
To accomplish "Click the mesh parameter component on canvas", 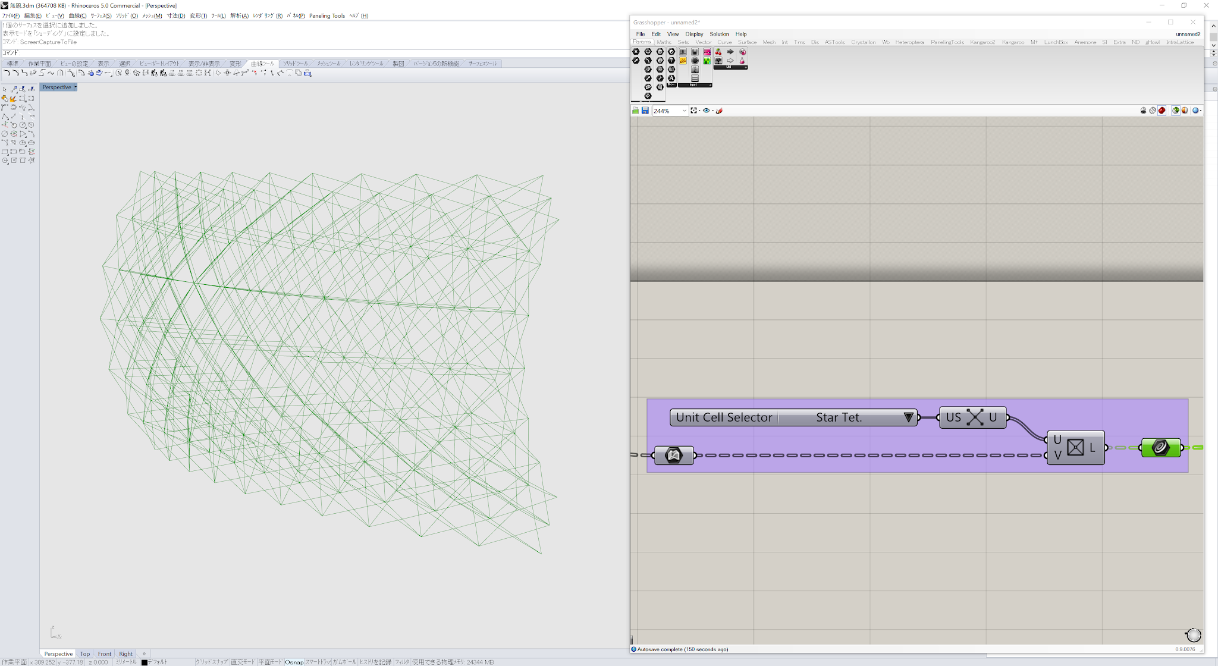I will click(x=673, y=455).
